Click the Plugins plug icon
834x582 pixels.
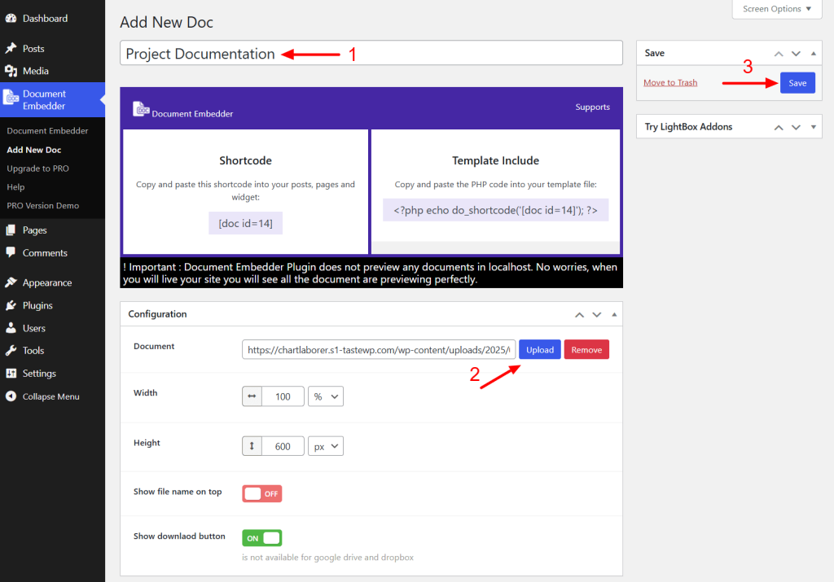[11, 306]
